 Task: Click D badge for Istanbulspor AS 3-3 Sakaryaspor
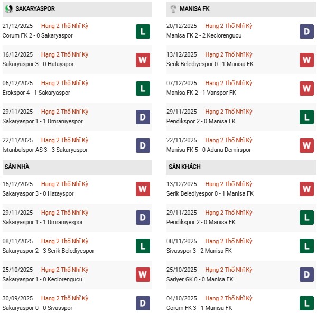click(143, 145)
